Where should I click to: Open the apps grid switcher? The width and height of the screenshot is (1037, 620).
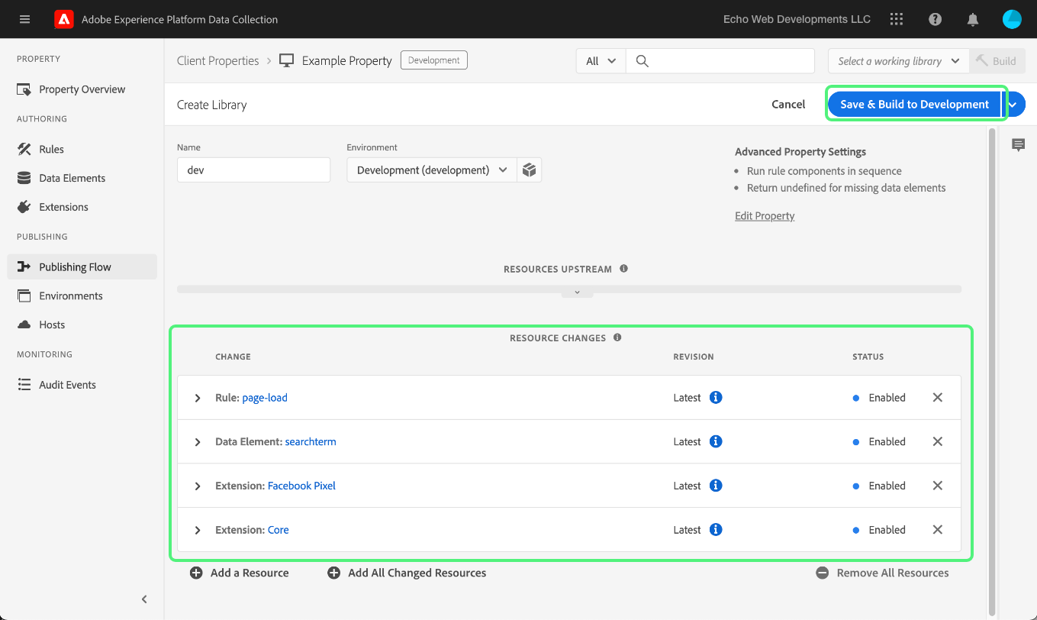click(x=897, y=19)
